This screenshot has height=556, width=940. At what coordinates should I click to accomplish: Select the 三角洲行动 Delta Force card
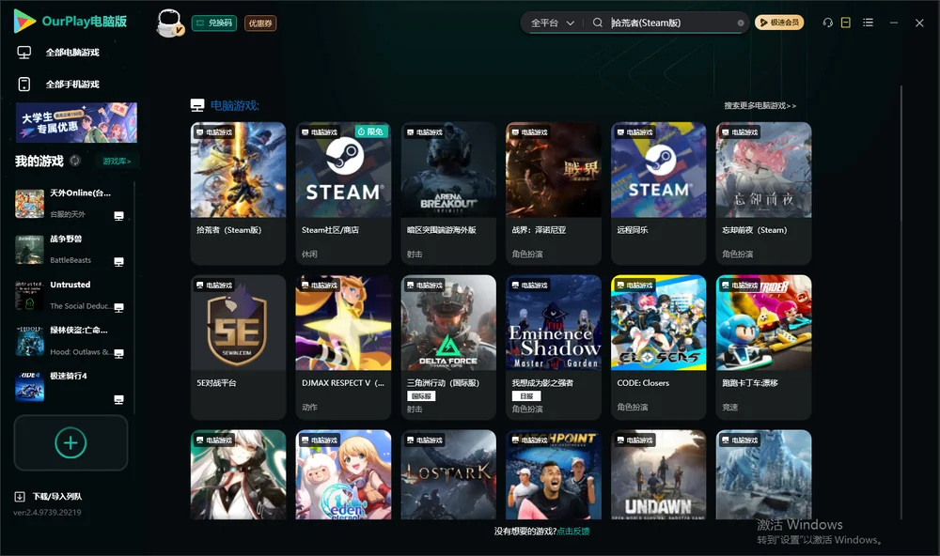coord(448,347)
